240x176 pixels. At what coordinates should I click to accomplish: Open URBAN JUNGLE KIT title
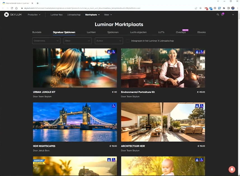pyautogui.click(x=44, y=92)
